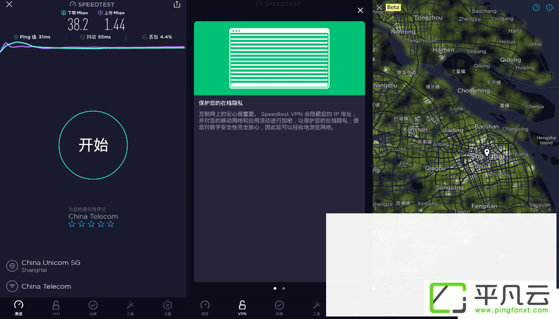The height and width of the screenshot is (319, 559).
Task: Tap the globe icon beside China Unicom 5G
Action: (x=12, y=266)
